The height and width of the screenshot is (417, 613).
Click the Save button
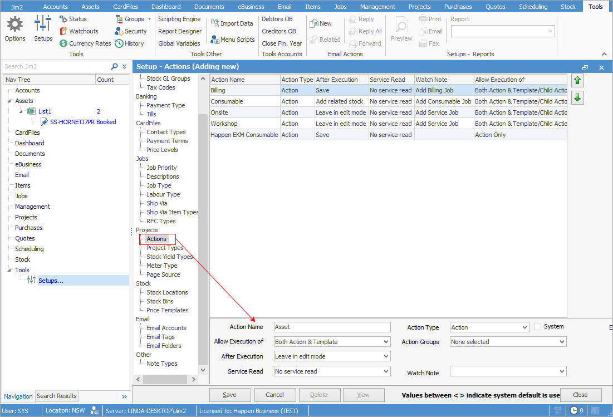click(x=229, y=395)
